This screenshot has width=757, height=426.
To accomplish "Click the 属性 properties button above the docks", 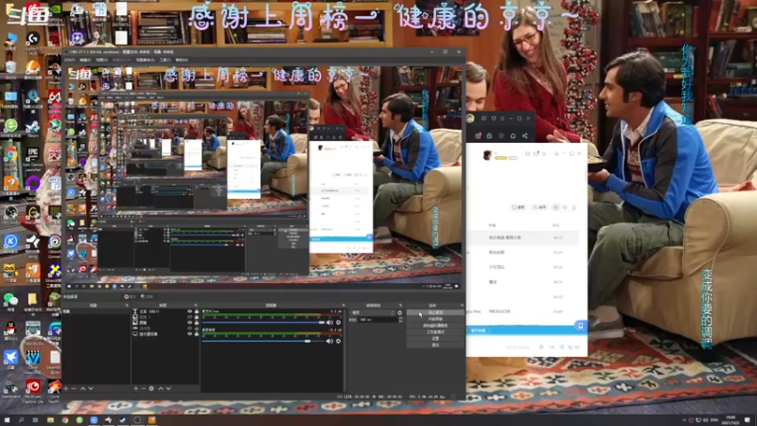I will (x=130, y=296).
